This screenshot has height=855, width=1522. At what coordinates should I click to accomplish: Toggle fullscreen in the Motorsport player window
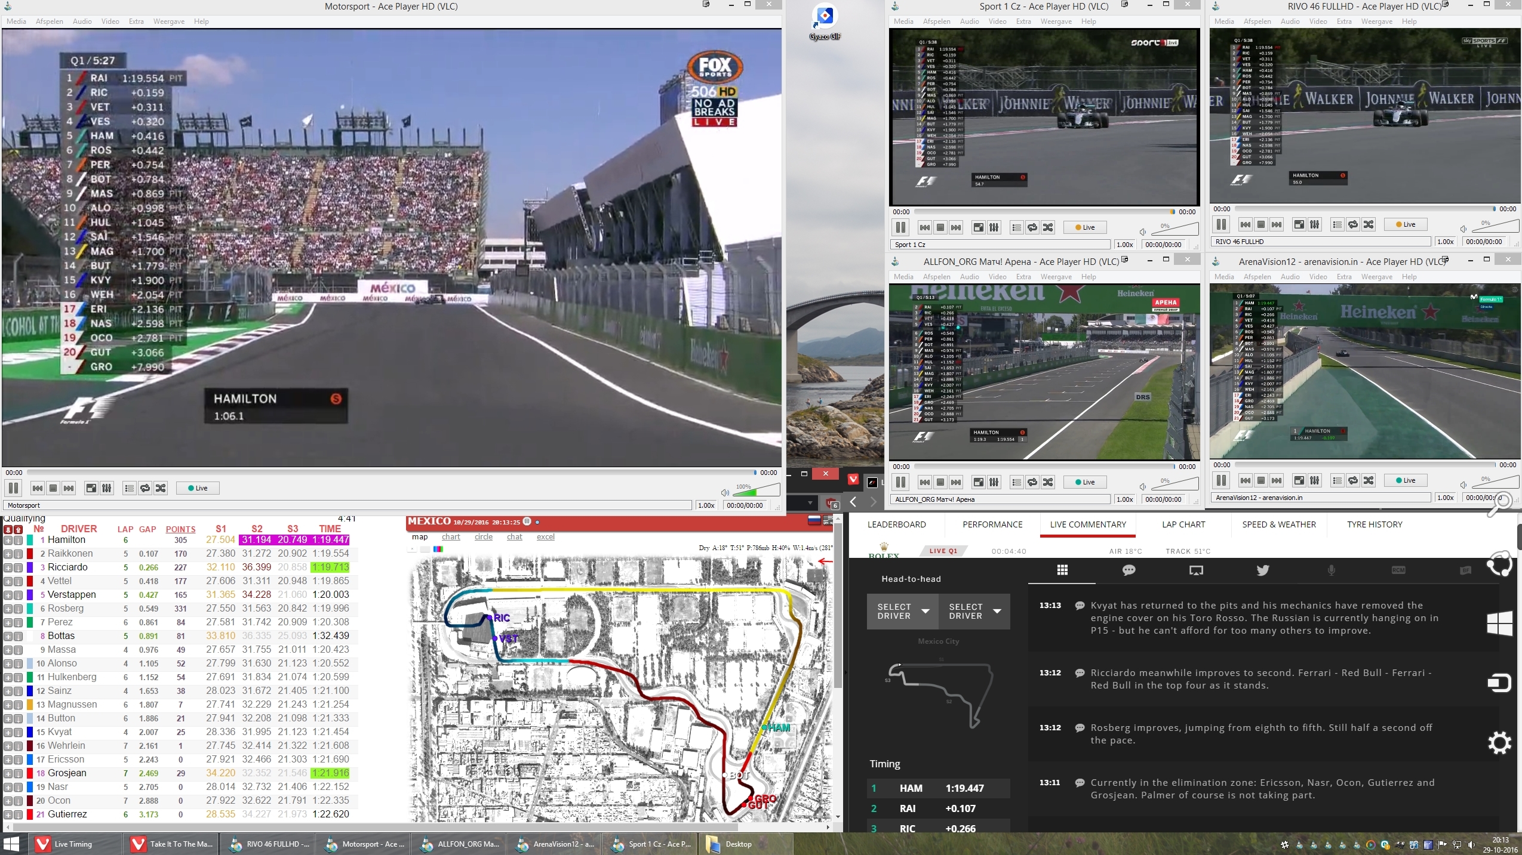pyautogui.click(x=91, y=488)
